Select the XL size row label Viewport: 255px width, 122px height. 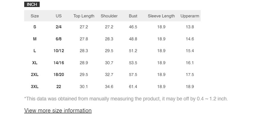(x=35, y=63)
